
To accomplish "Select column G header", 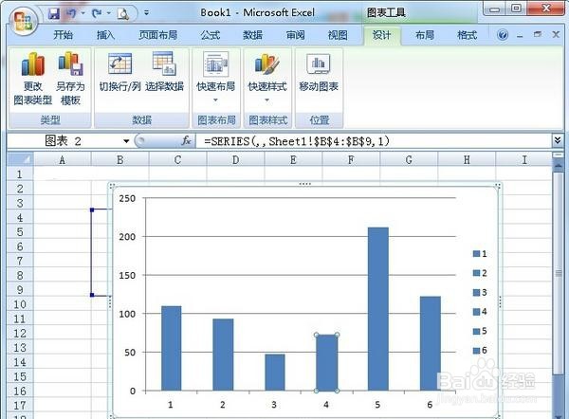I will point(409,159).
